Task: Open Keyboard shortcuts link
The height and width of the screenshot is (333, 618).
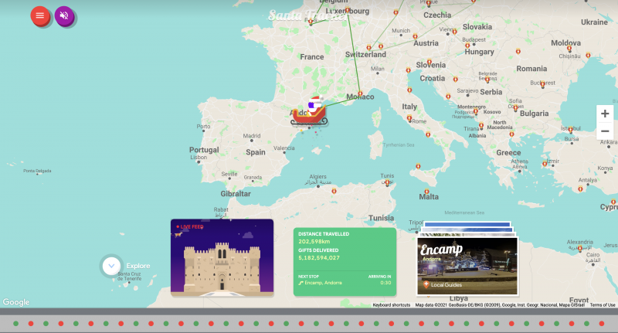Action: pos(392,305)
